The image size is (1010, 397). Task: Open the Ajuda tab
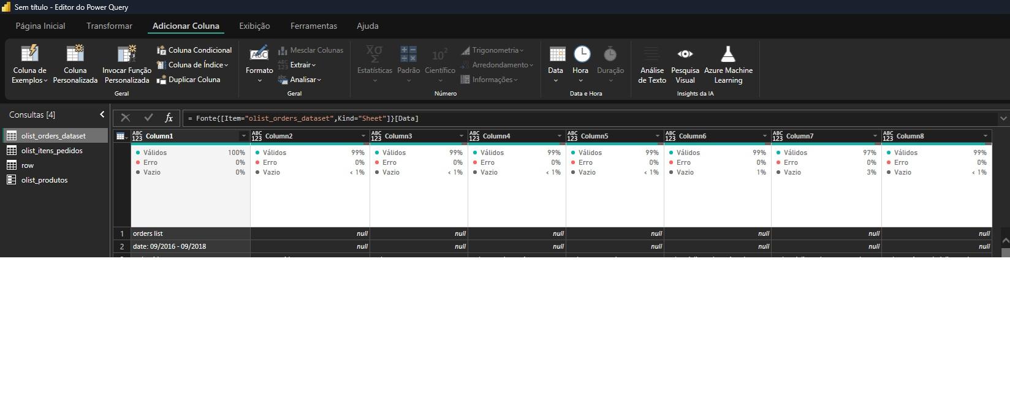(x=368, y=26)
